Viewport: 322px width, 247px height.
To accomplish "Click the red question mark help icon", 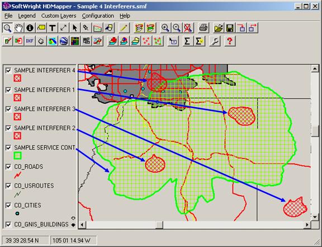I will pyautogui.click(x=230, y=41).
